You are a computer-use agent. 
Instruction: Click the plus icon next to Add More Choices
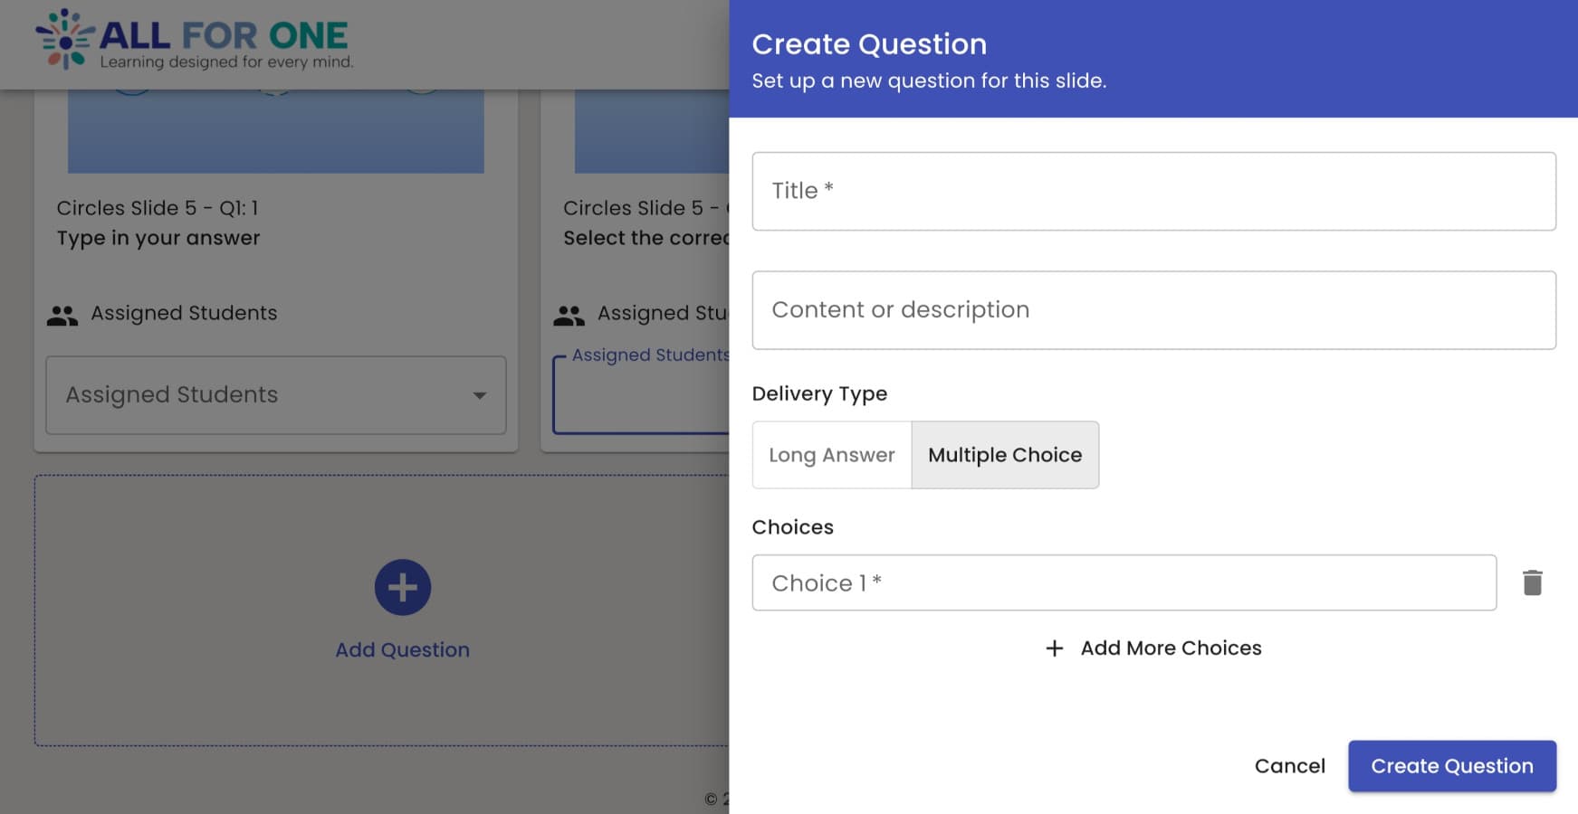click(1054, 648)
